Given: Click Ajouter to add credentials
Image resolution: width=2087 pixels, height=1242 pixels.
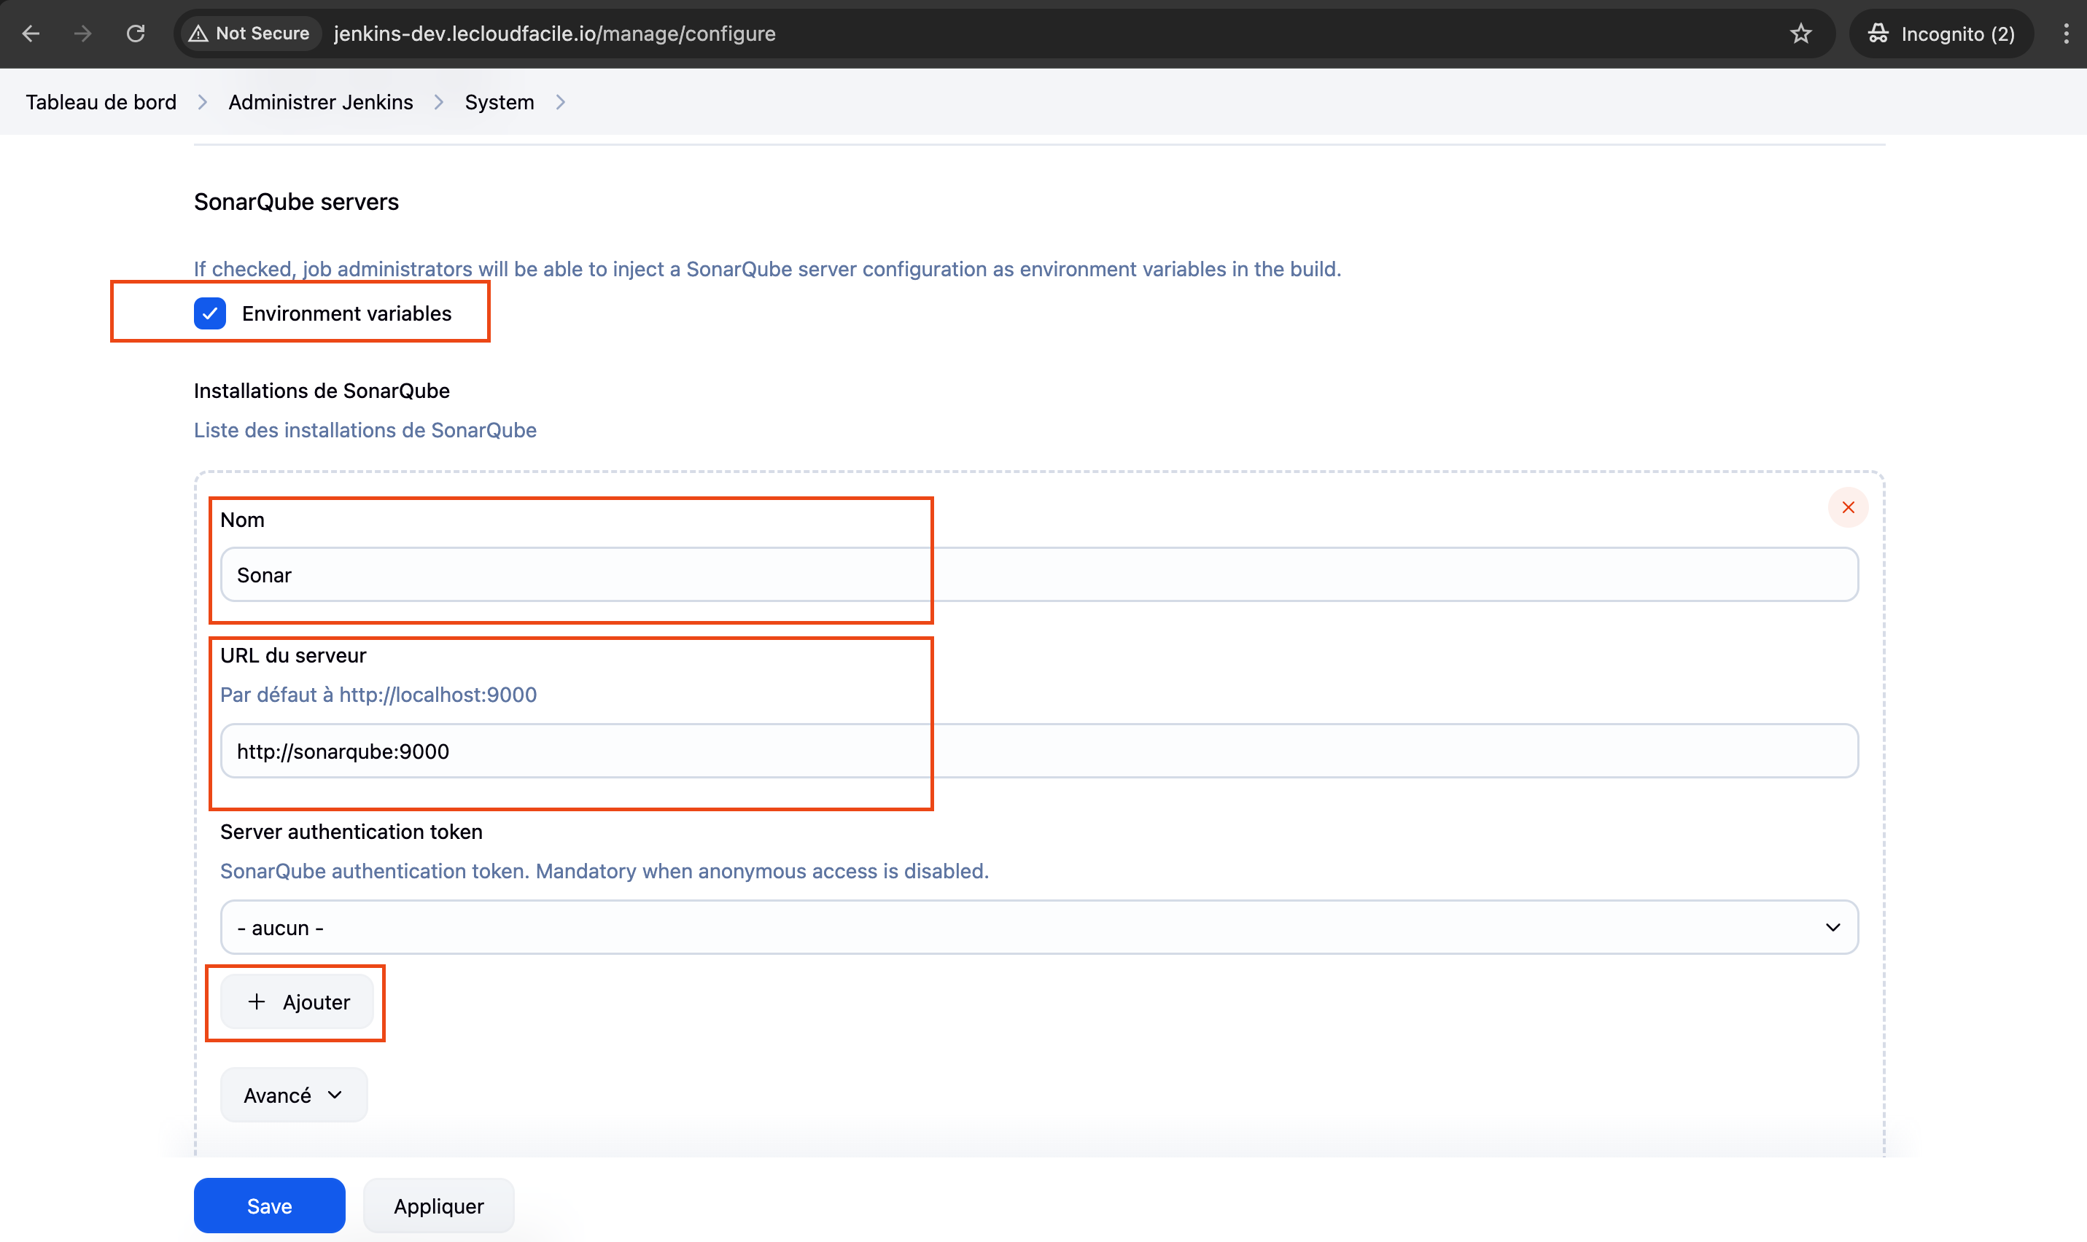Looking at the screenshot, I should coord(298,1001).
